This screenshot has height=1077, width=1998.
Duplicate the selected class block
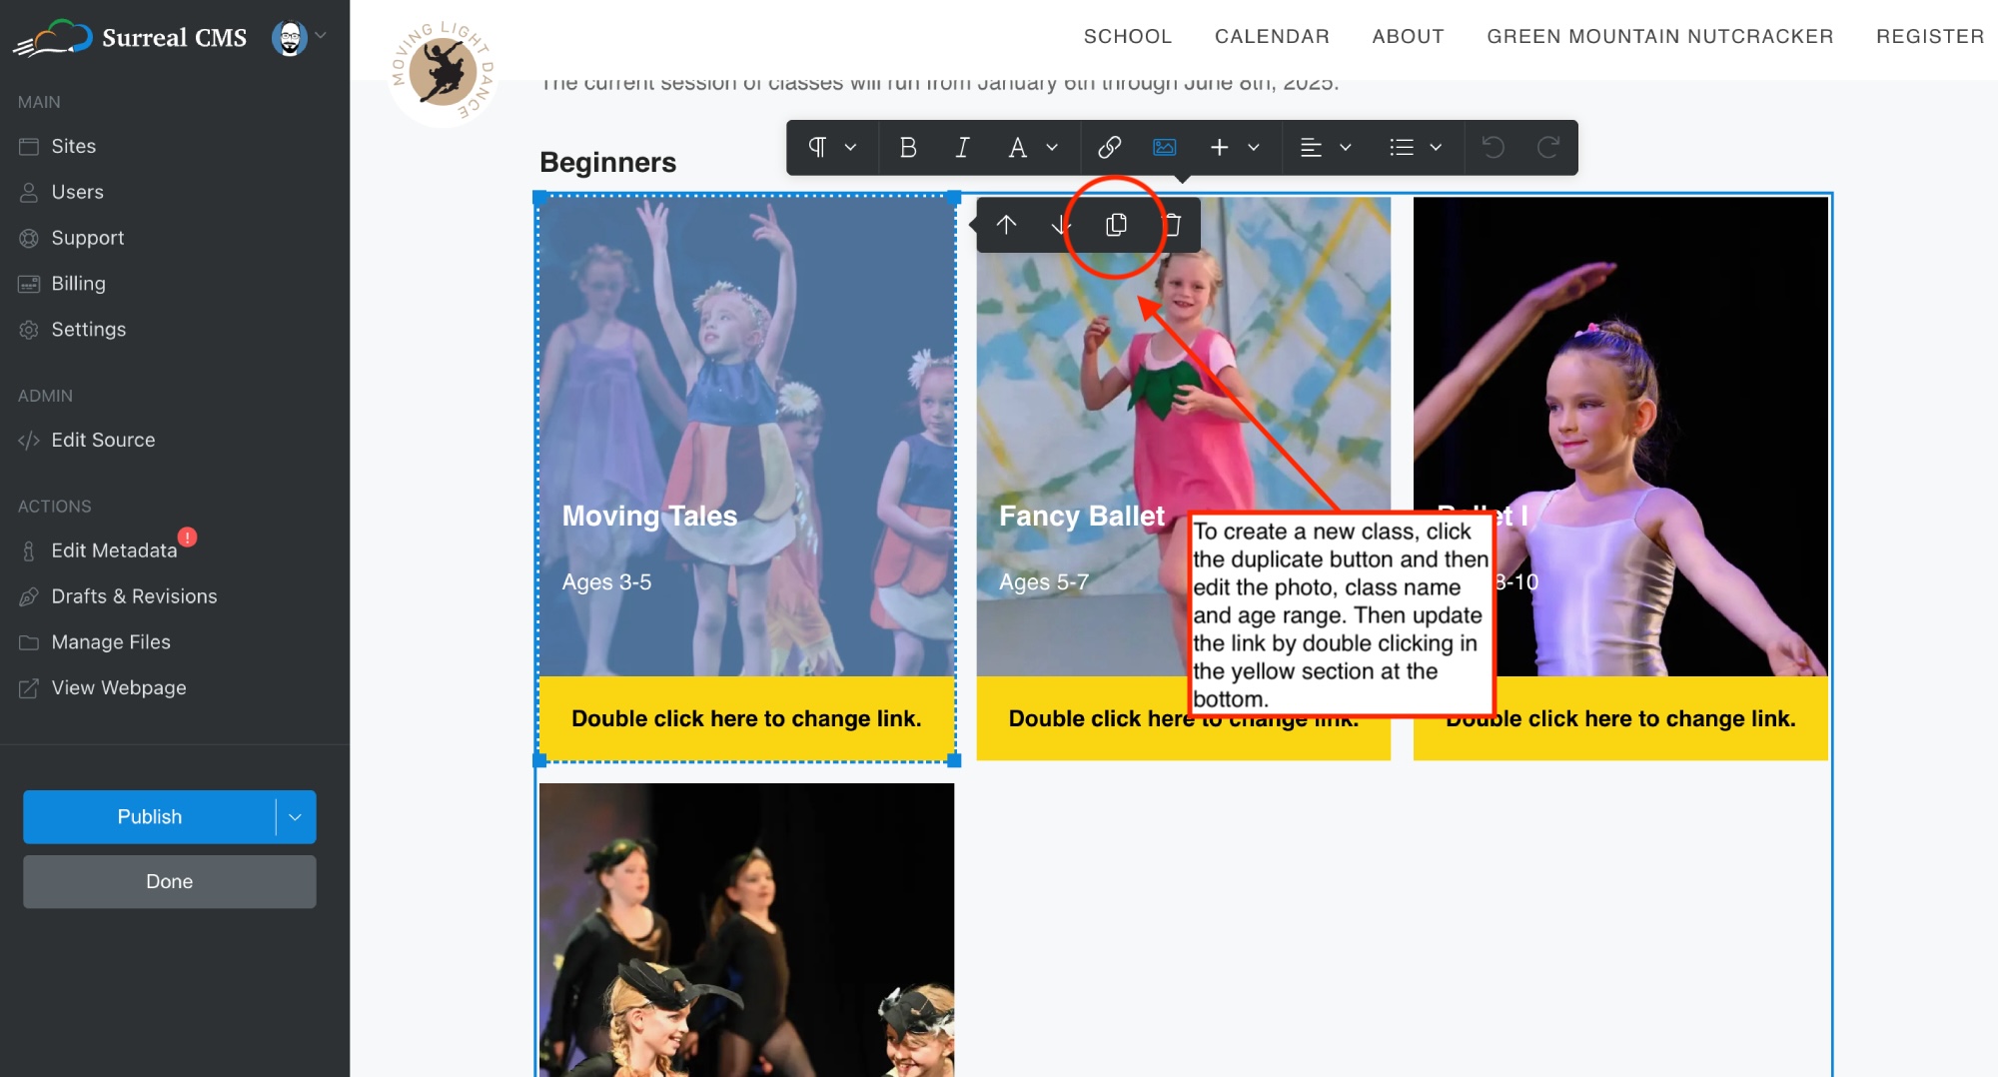point(1116,225)
